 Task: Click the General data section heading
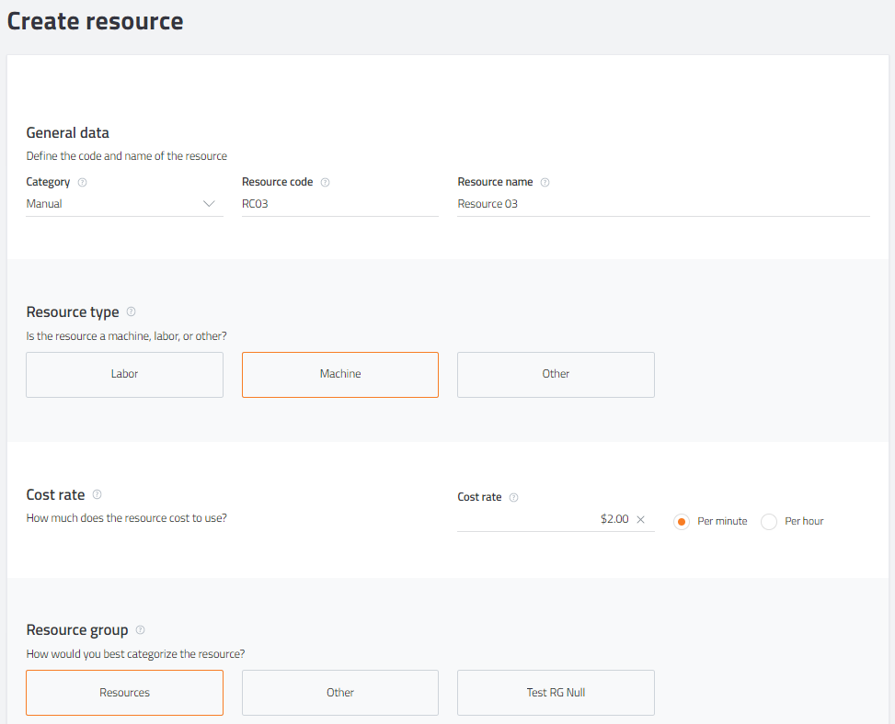tap(68, 133)
